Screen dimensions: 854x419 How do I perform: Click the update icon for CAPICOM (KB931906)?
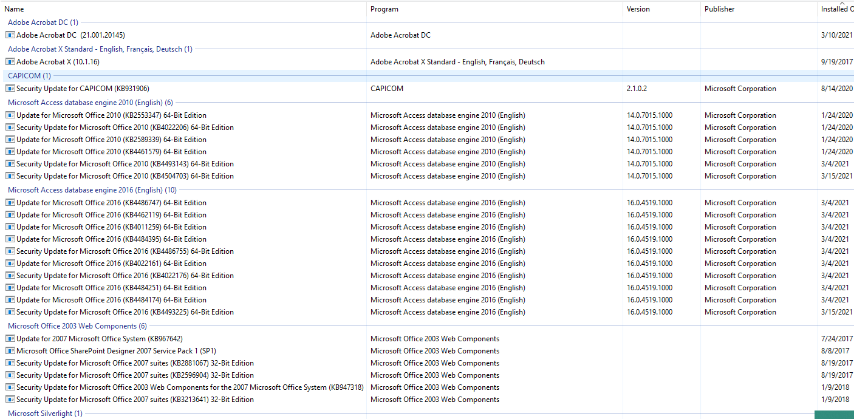pos(10,89)
